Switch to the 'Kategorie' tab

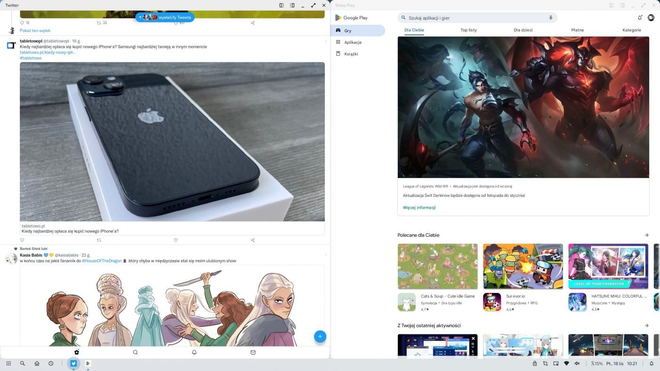[632, 30]
